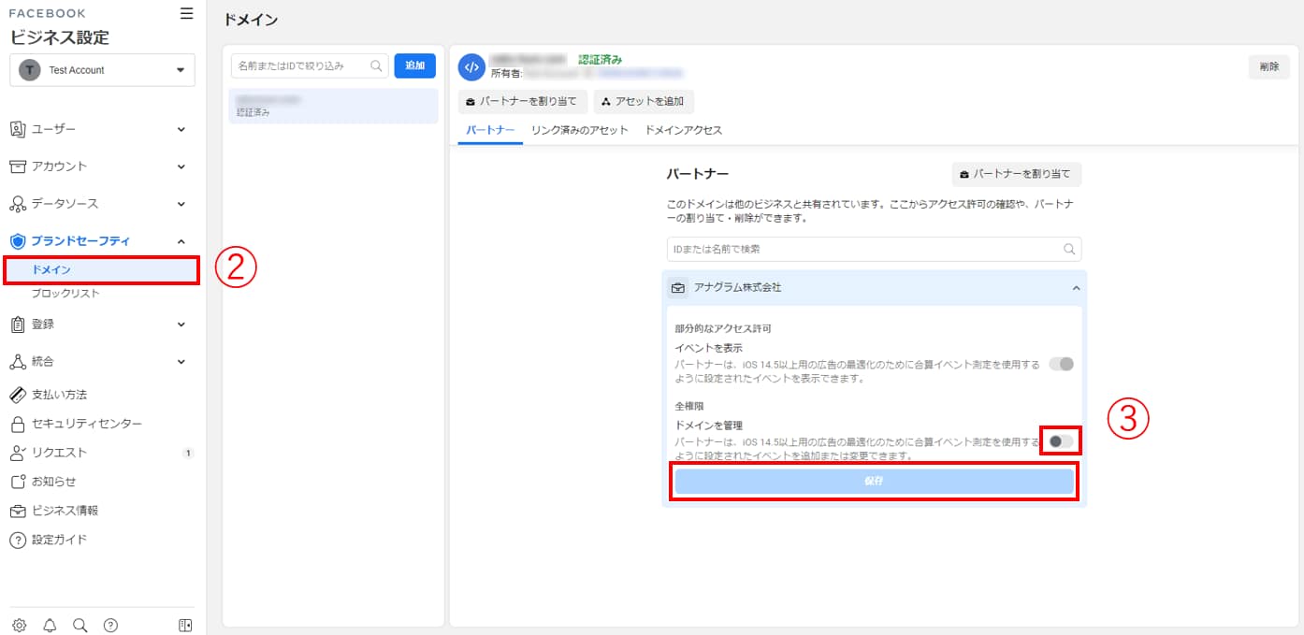
Task: Open the help question mark icon in footer
Action: 110,626
